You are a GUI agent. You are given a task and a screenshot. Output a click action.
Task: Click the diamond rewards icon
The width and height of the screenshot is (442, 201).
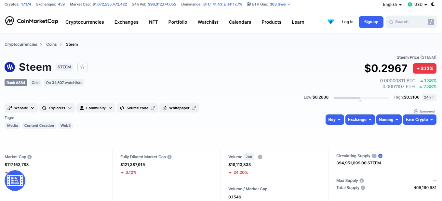point(331,22)
